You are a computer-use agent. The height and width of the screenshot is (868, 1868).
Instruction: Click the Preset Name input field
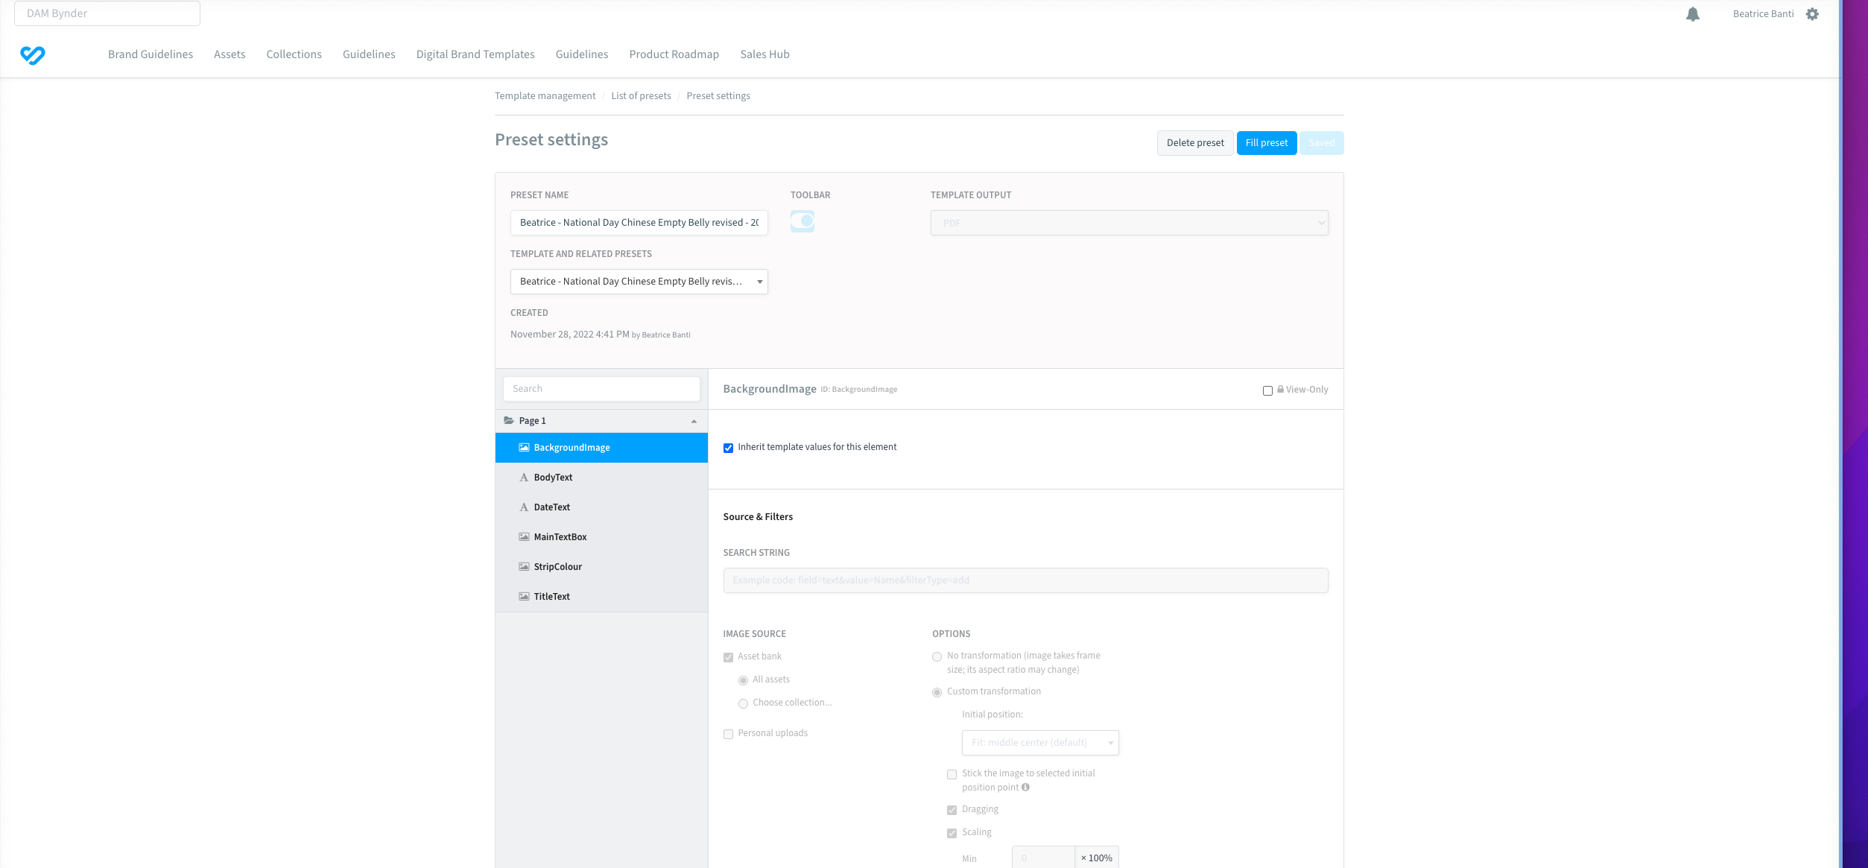pyautogui.click(x=639, y=223)
